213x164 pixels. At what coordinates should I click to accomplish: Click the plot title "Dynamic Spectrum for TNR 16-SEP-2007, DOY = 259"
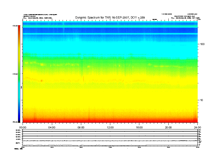(110, 17)
